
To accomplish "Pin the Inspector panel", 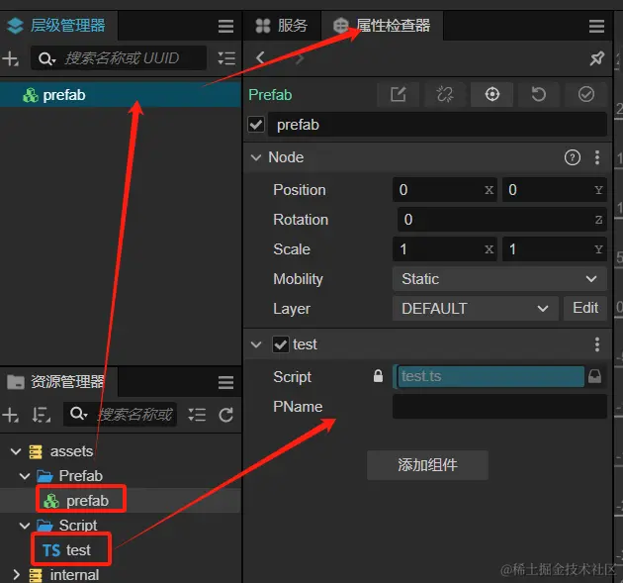I will [596, 58].
